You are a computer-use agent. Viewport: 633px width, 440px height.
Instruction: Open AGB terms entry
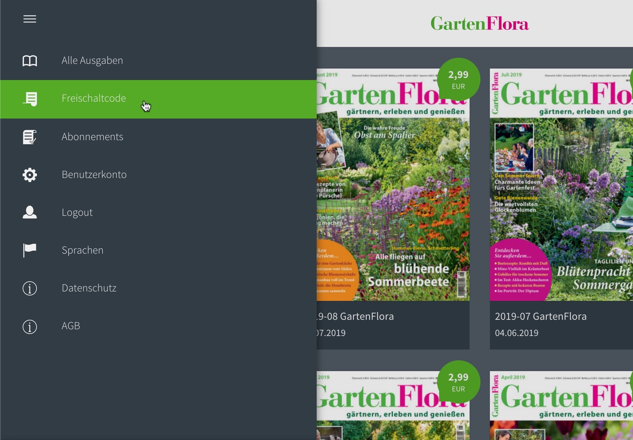(x=158, y=326)
